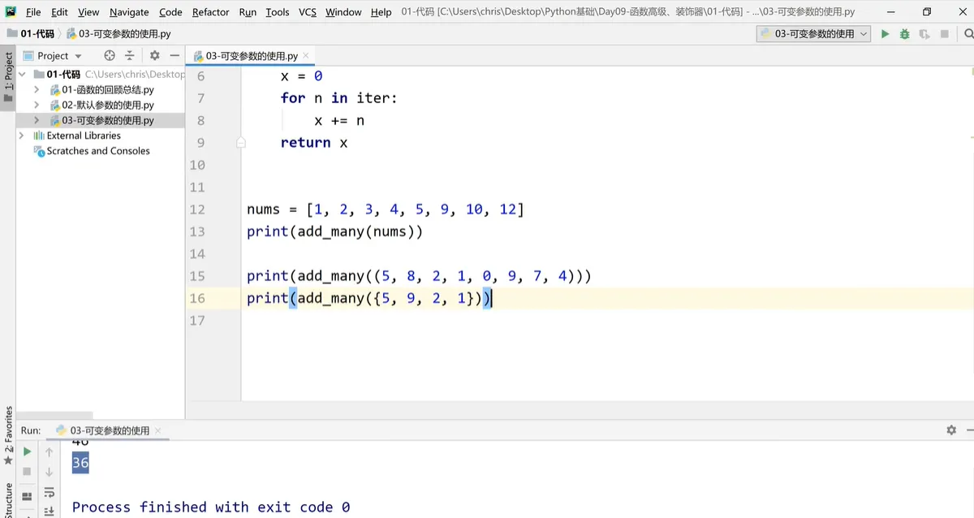
Task: Click the 03-可变参数的使用.py breadcrumb
Action: pos(119,34)
